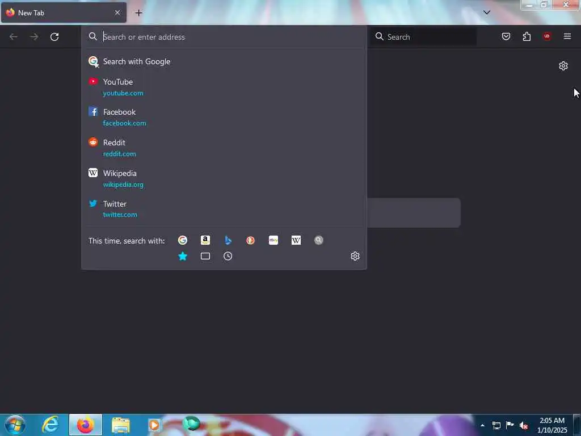Open Action Center flag icon
The image size is (581, 436).
[x=510, y=425]
